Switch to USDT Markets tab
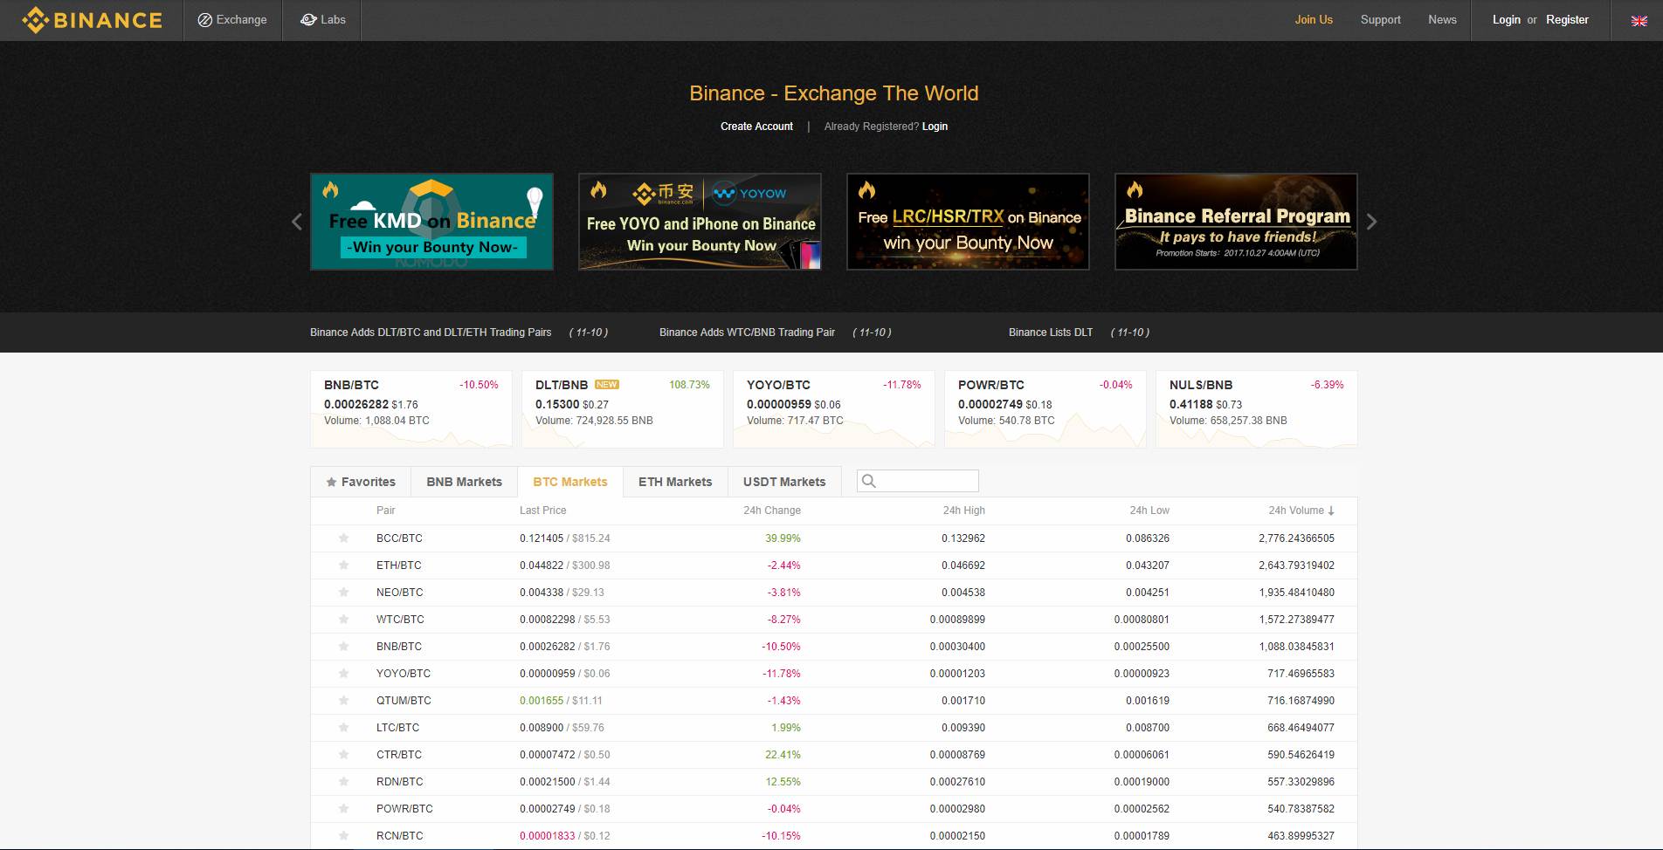The width and height of the screenshot is (1663, 850). [x=784, y=482]
